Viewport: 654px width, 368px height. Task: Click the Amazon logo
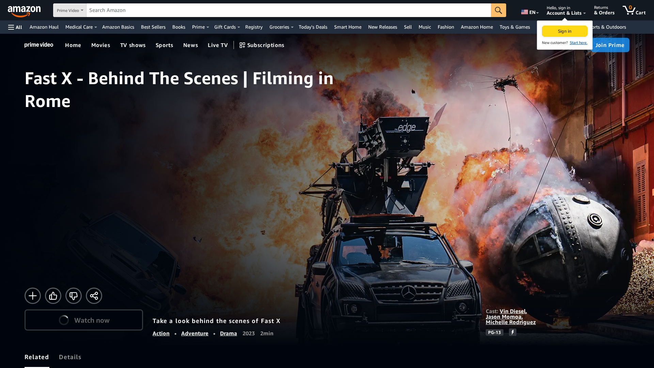[x=24, y=11]
